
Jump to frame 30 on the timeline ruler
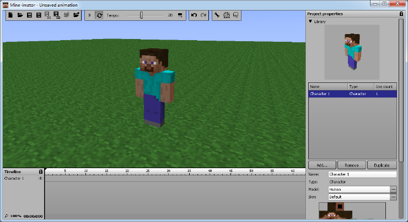pos(169,171)
